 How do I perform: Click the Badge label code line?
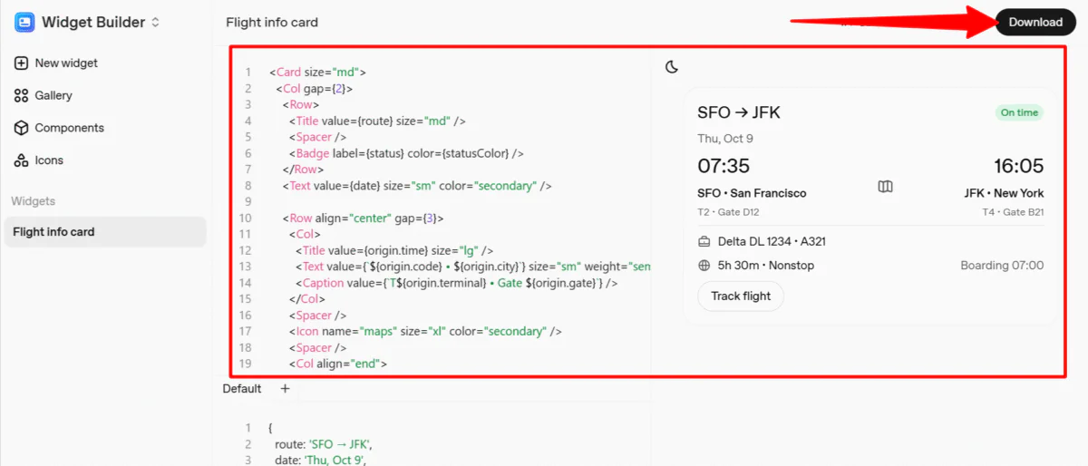(x=406, y=154)
